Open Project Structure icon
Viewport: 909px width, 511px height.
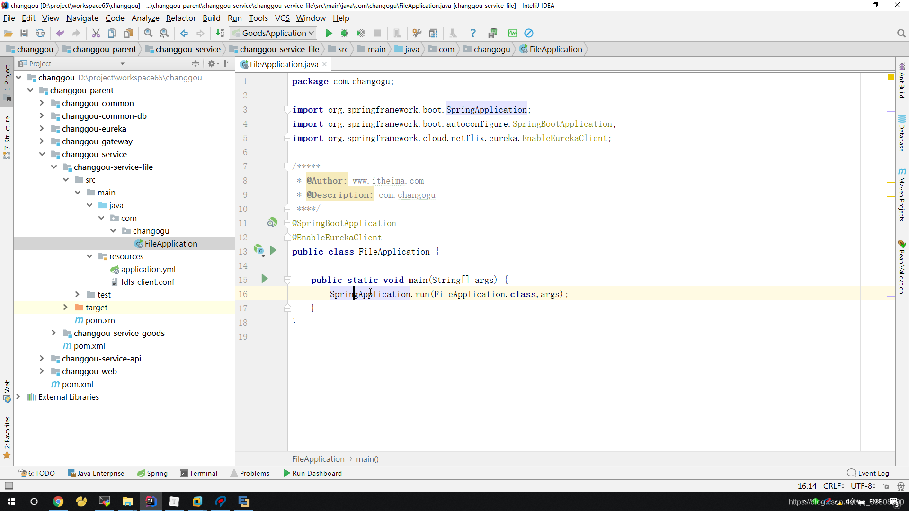click(x=433, y=33)
